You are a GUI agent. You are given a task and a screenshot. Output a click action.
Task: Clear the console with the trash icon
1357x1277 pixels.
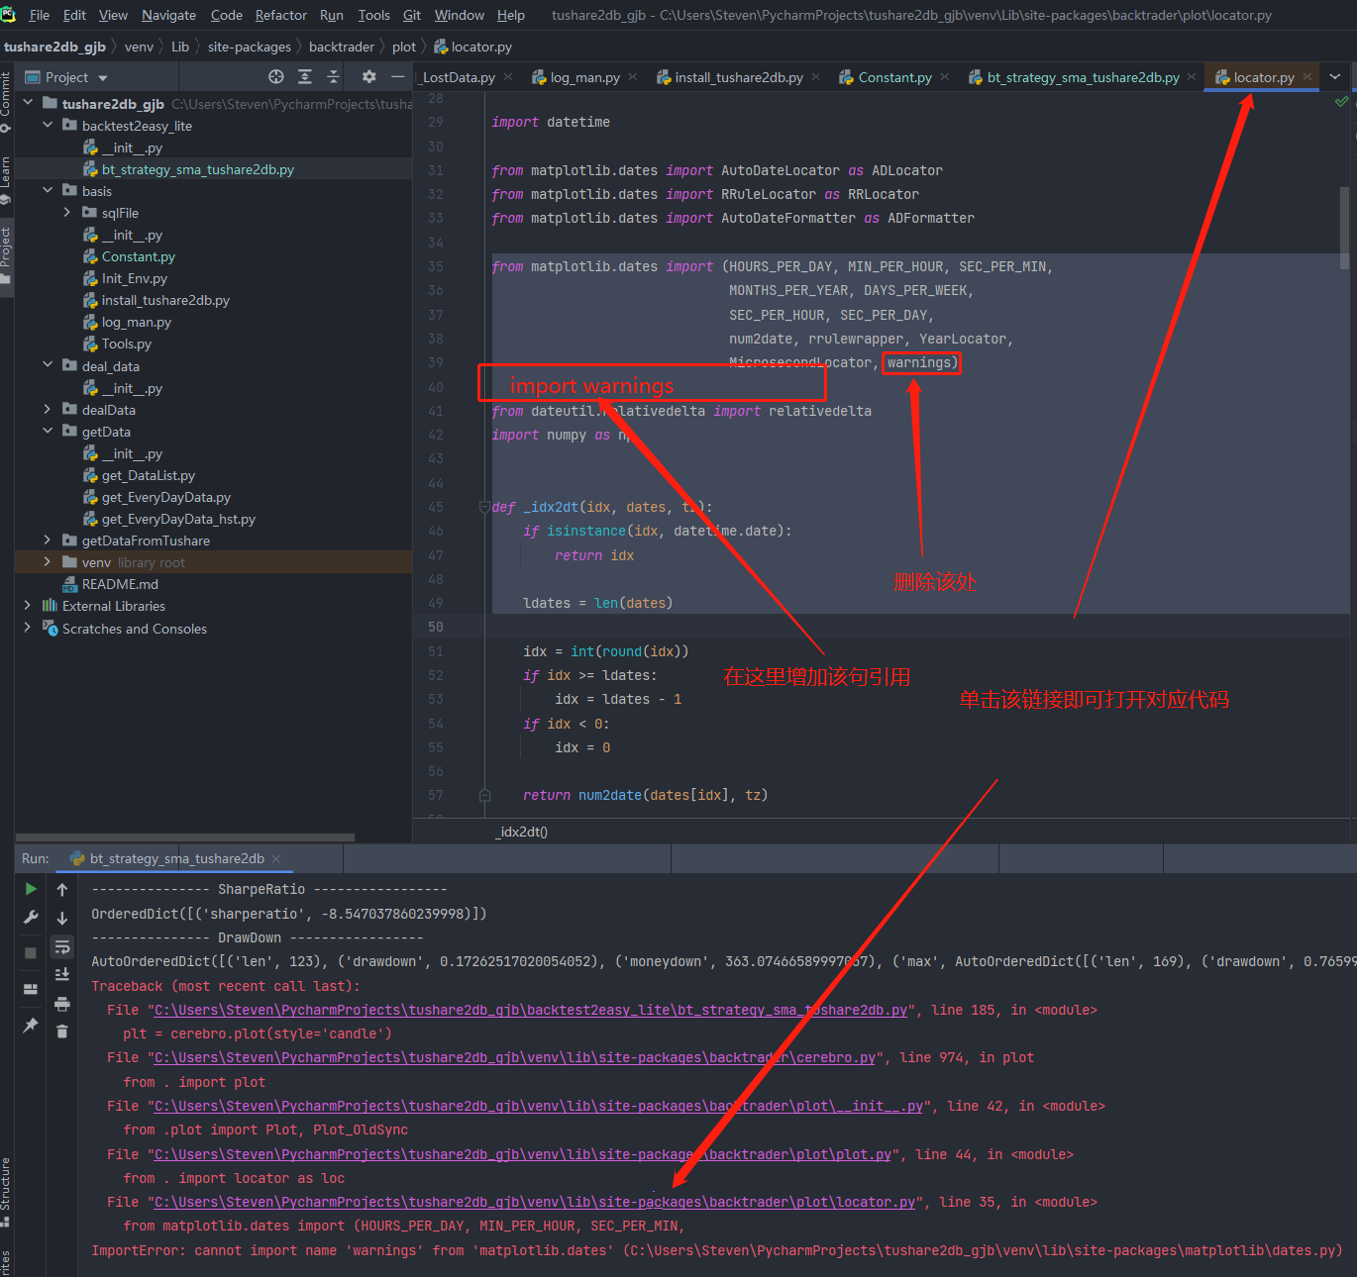(x=62, y=1031)
